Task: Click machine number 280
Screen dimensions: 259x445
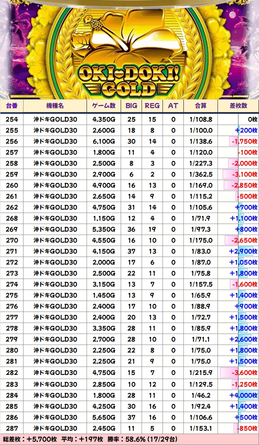Action: tap(12, 350)
